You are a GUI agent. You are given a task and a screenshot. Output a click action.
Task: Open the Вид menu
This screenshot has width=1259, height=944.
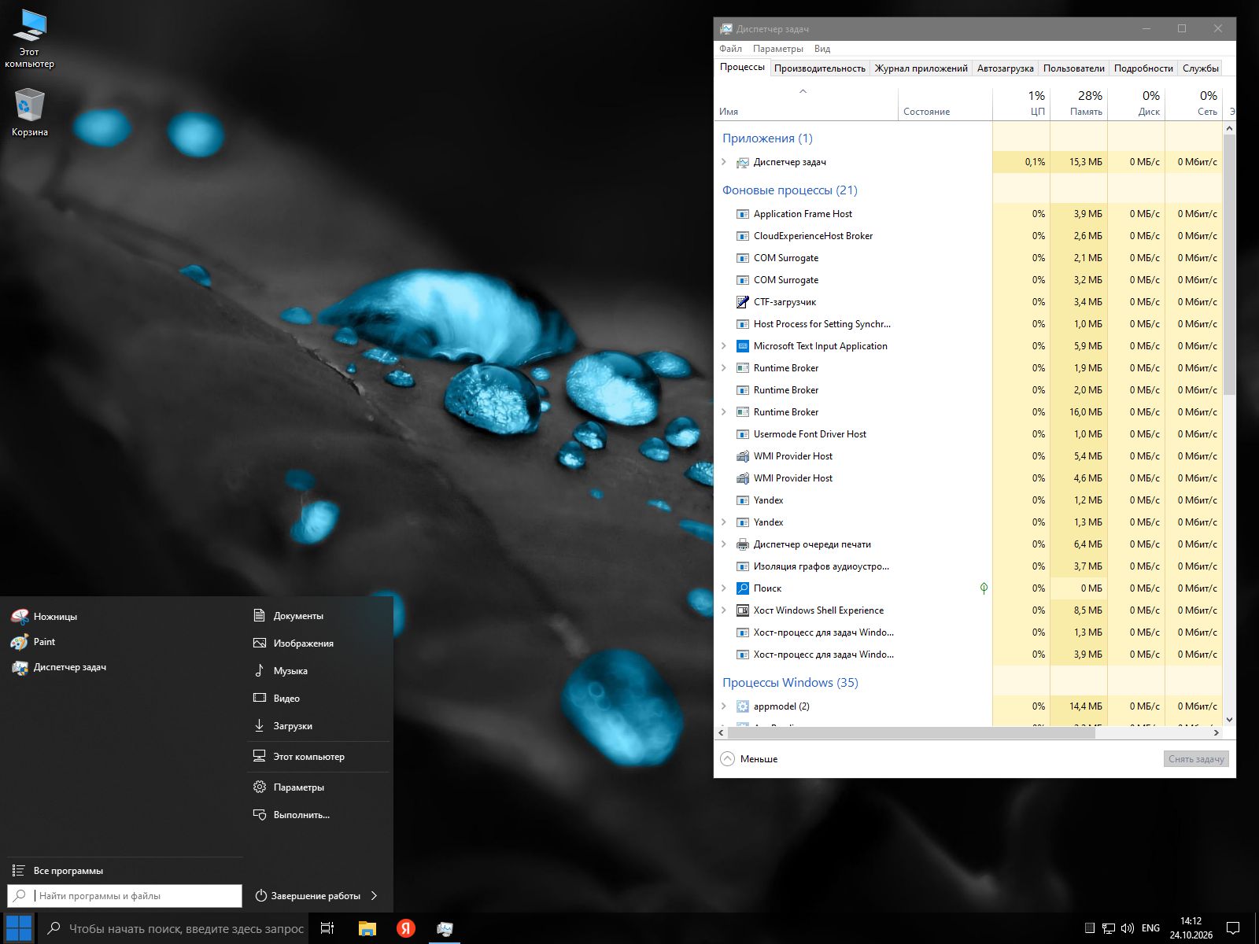click(x=822, y=49)
